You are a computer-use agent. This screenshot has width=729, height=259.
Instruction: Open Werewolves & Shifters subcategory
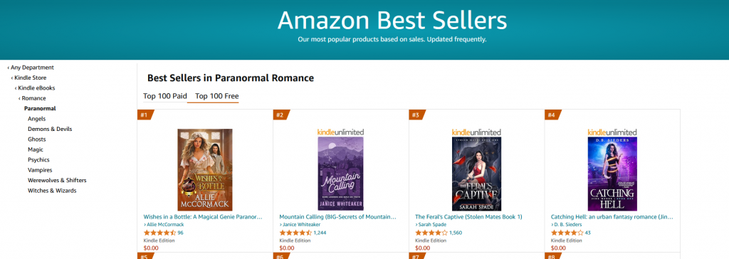click(x=57, y=181)
